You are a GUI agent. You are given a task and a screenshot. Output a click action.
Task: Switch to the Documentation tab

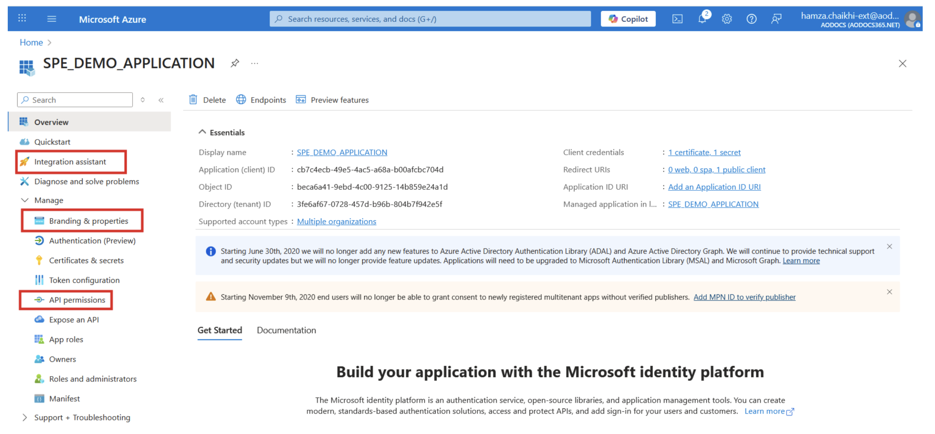pos(286,330)
